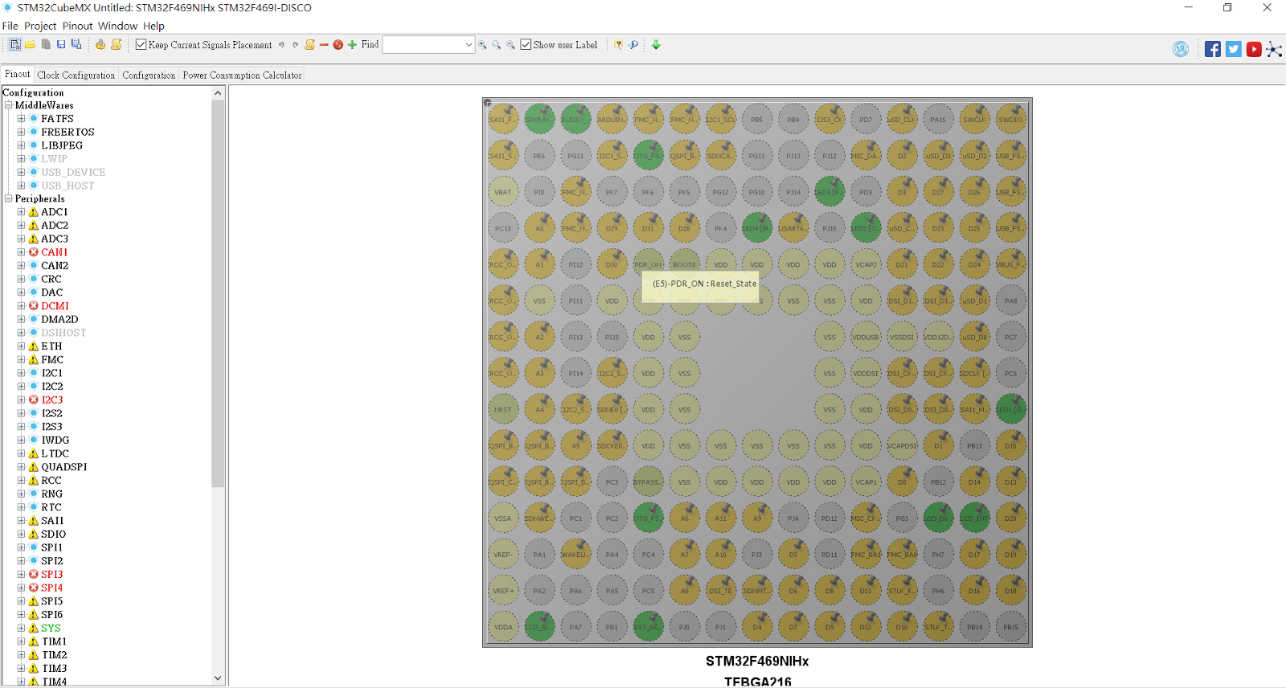Open the Twitter icon

tap(1234, 49)
